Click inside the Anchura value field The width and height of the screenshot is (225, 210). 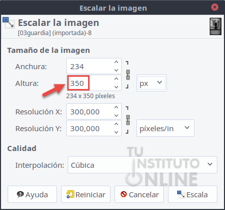point(90,66)
